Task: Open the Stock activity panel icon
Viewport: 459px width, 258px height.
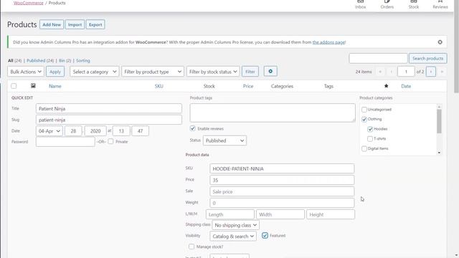Action: point(414,5)
